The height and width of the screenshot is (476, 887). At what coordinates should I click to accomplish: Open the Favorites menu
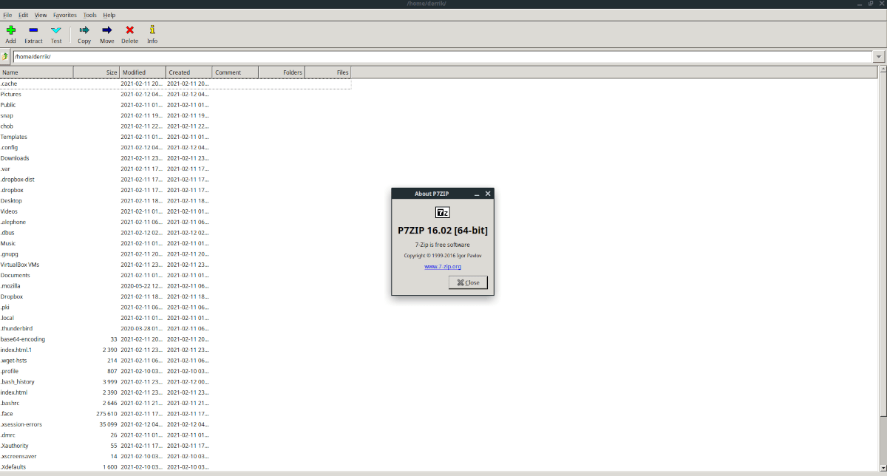click(x=64, y=14)
